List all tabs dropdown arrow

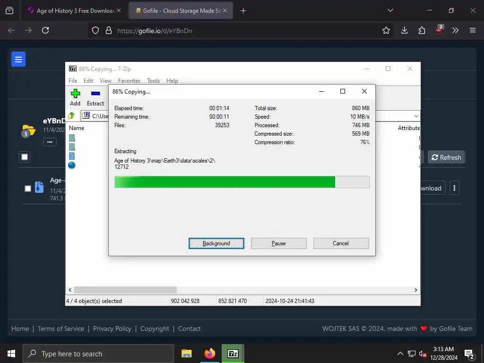[390, 10]
